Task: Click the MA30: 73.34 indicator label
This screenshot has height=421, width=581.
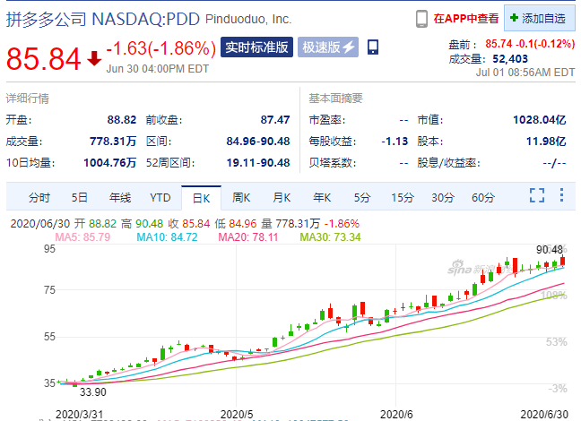Action: click(330, 237)
